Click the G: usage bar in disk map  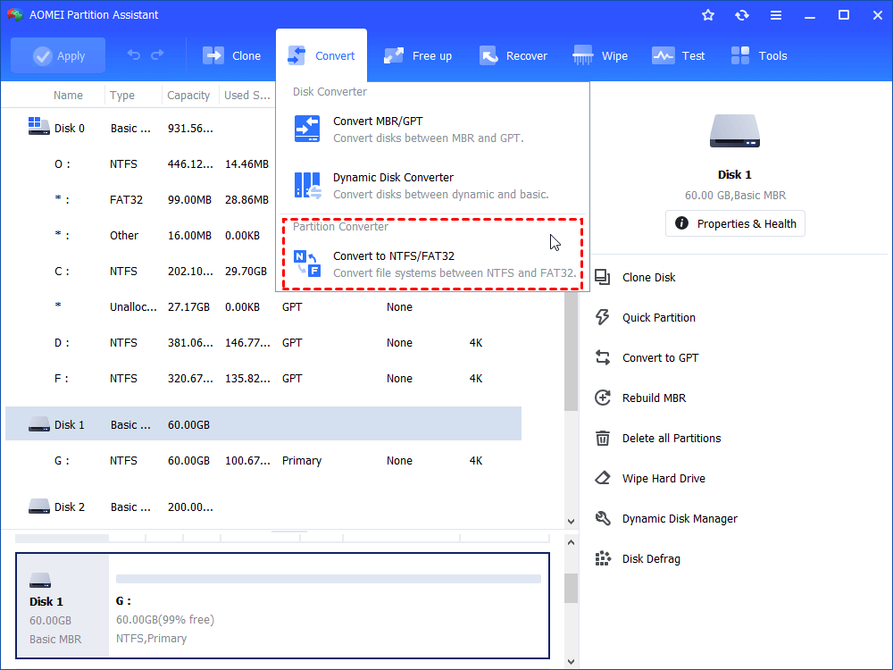click(x=329, y=579)
